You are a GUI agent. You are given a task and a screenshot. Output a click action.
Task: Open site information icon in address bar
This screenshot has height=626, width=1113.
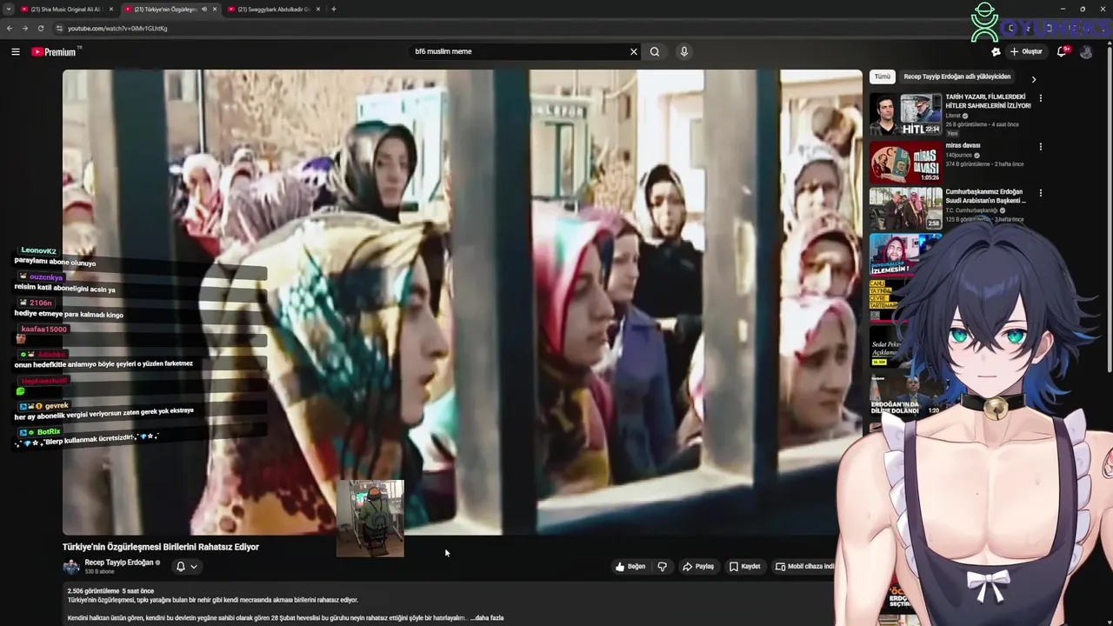click(59, 28)
